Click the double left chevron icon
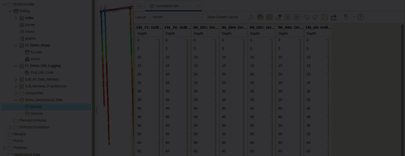The width and height of the screenshot is (405, 156). coord(288,17)
